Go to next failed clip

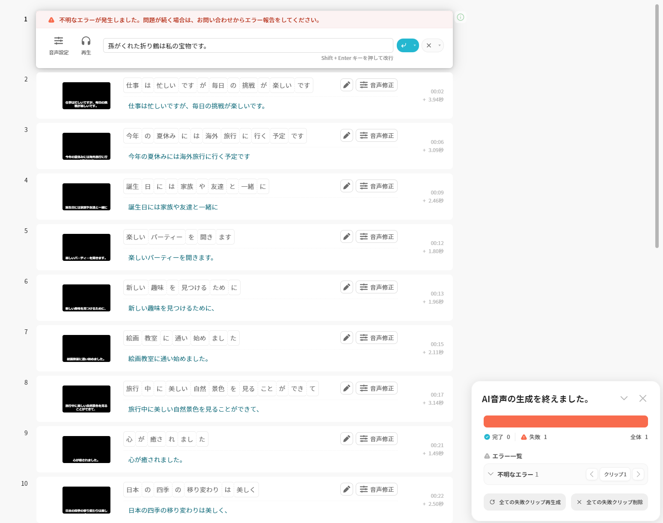[x=638, y=474]
